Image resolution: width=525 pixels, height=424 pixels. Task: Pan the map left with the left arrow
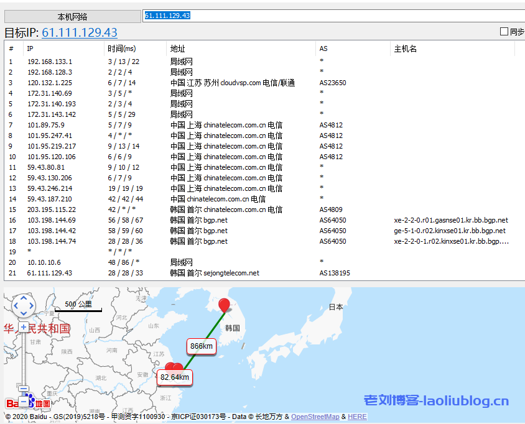[x=16, y=306]
